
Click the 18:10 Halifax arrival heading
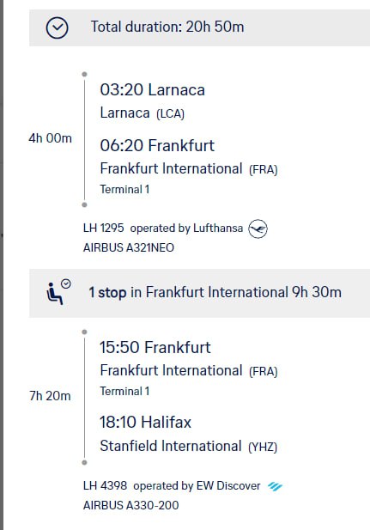[145, 422]
